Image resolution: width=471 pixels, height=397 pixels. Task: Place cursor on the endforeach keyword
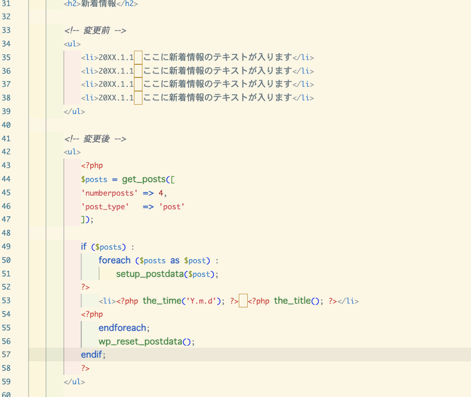tap(122, 328)
